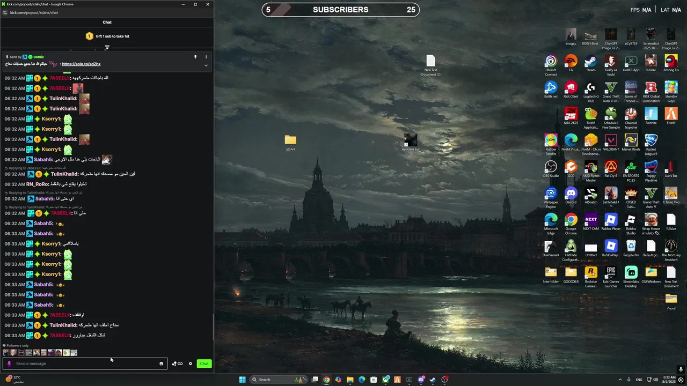Image resolution: width=687 pixels, height=386 pixels.
Task: Select the Recycle Bin icon
Action: (x=631, y=248)
